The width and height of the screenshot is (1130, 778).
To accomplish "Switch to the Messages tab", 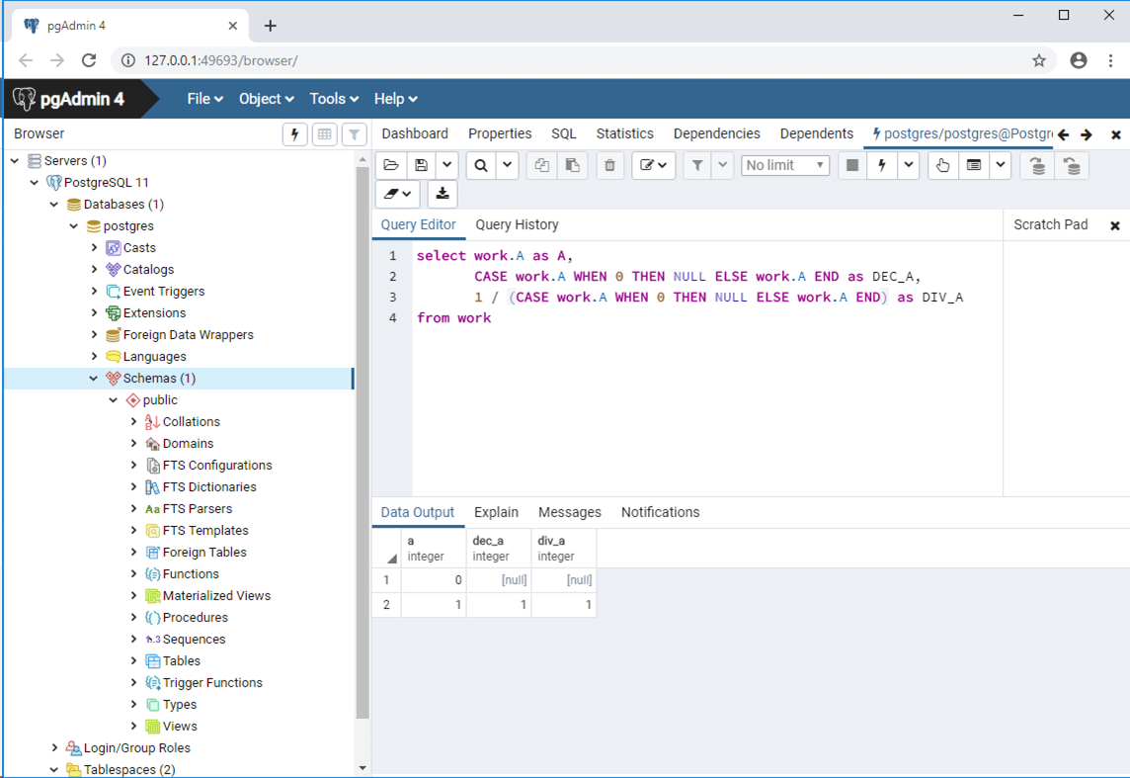I will (569, 512).
